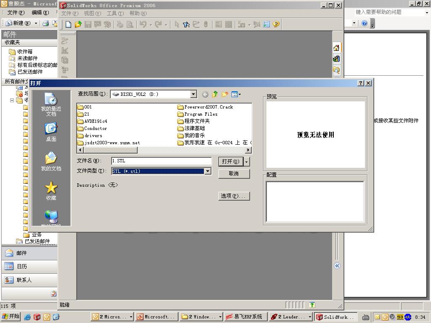
Task: Open Undo dropdown arrow in SolidWorks toolbar
Action: (151, 25)
